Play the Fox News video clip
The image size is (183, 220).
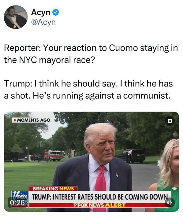pos(91,162)
